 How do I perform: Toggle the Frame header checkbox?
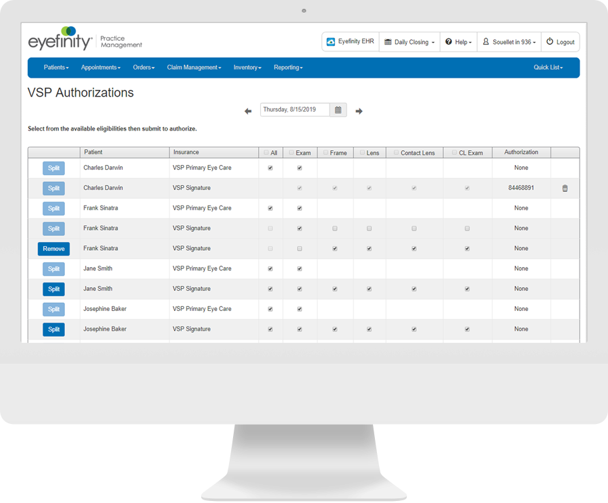coord(326,153)
